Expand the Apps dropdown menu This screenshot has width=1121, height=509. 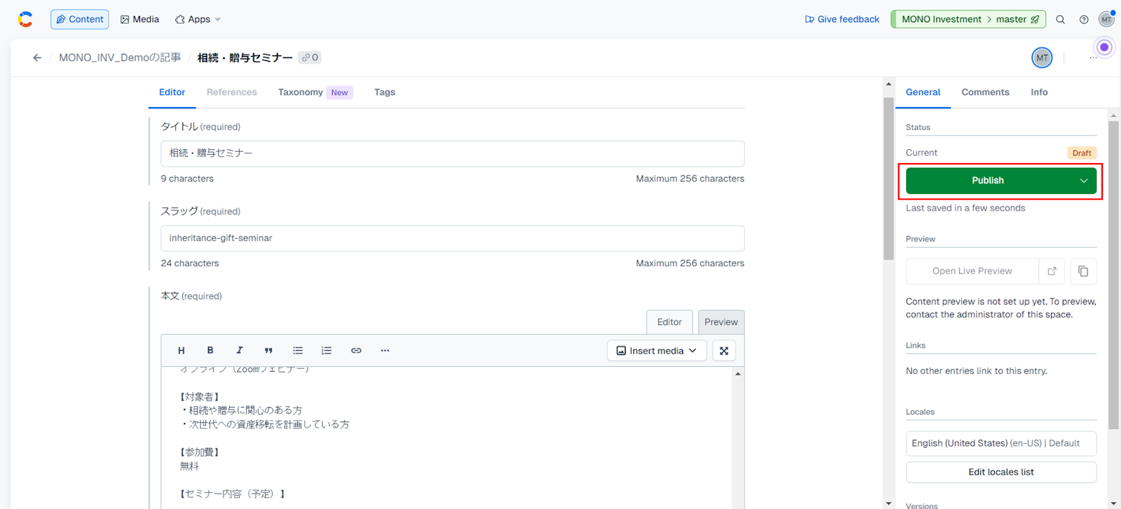coord(198,20)
